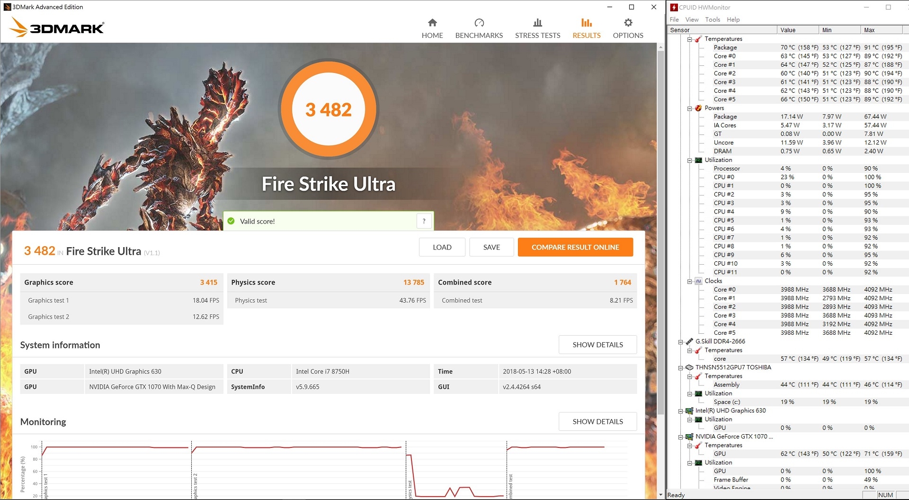Click the green valid score checkmark icon

click(231, 221)
